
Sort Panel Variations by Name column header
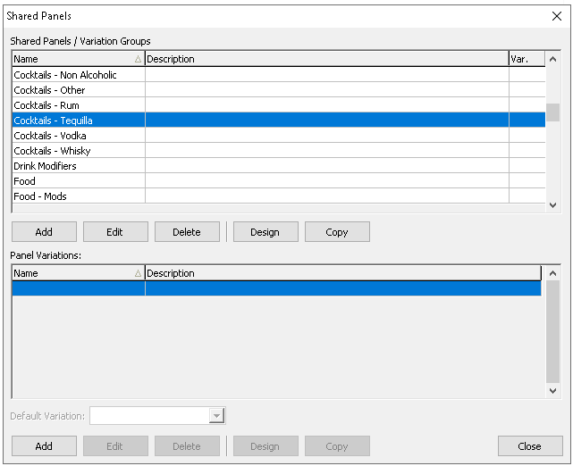[77, 273]
